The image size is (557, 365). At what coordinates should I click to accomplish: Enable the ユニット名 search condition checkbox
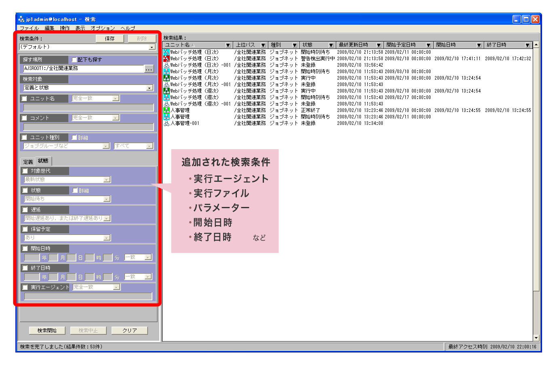(24, 98)
